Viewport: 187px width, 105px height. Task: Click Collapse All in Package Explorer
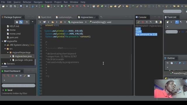[x=17, y=22]
